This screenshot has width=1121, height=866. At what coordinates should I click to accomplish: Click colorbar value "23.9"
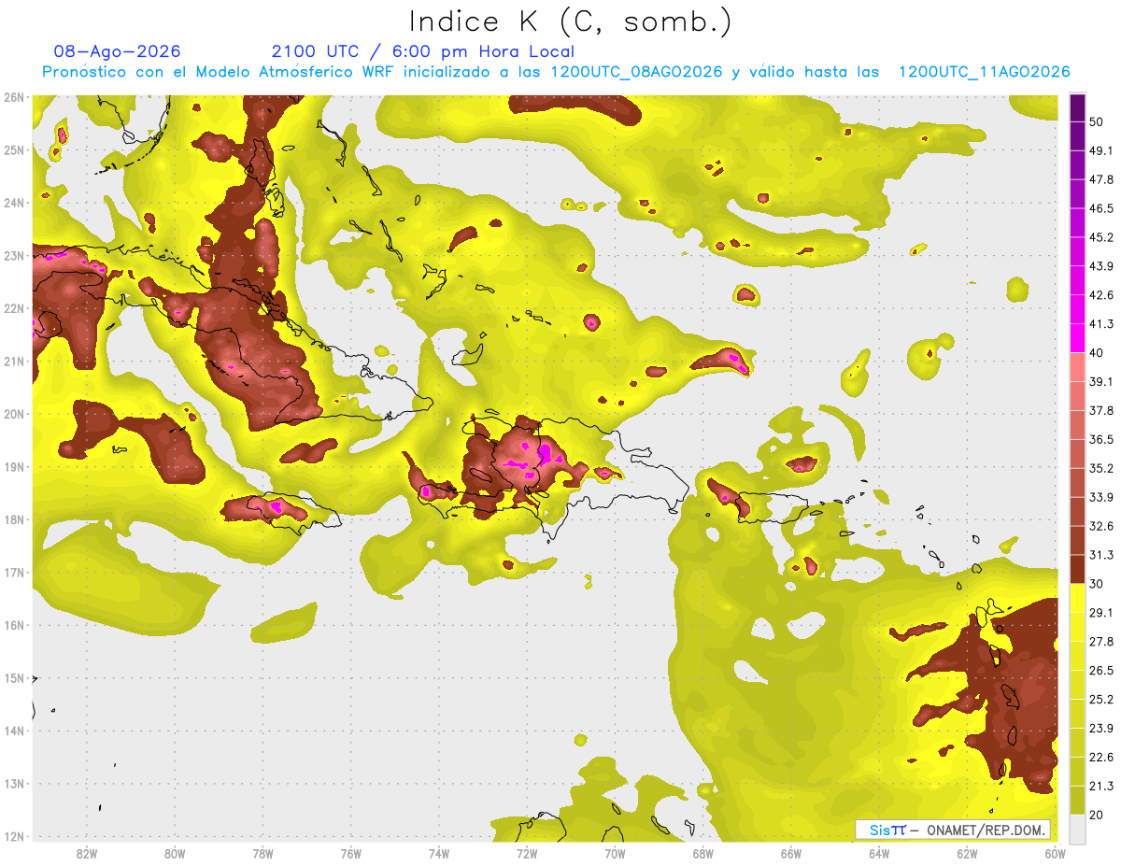1101,729
